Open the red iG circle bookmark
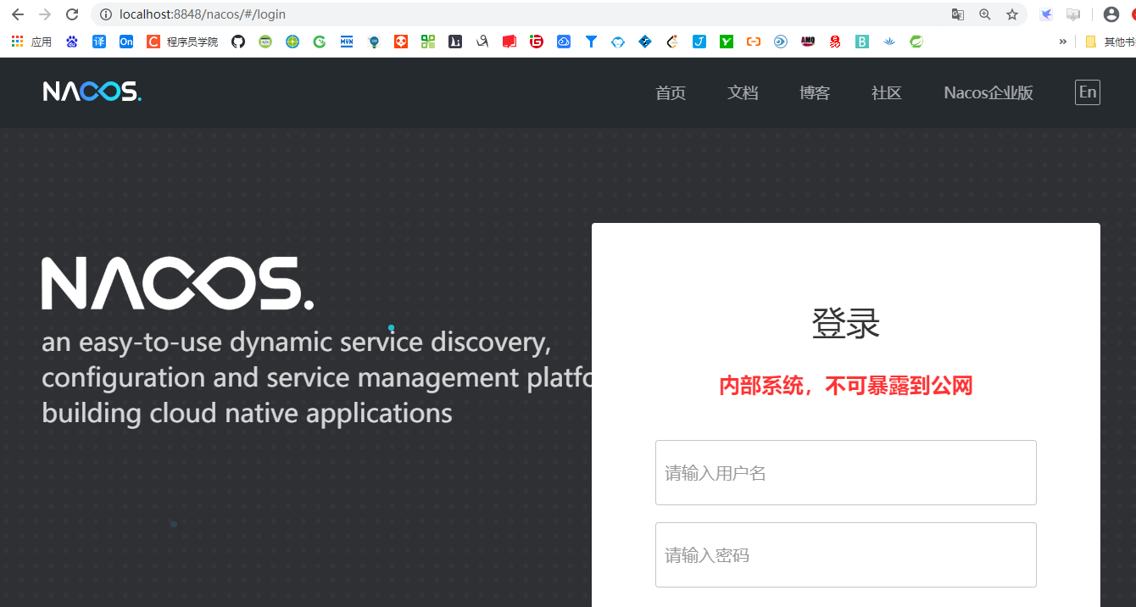Image resolution: width=1136 pixels, height=607 pixels. point(537,42)
